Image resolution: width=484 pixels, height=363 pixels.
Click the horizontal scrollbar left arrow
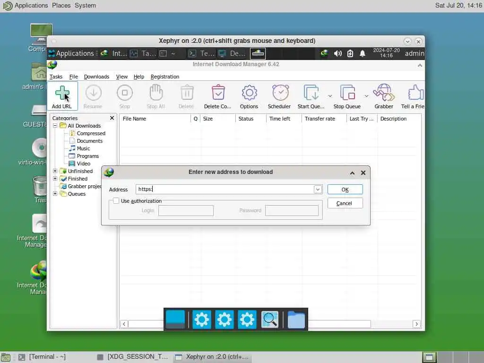pyautogui.click(x=124, y=324)
